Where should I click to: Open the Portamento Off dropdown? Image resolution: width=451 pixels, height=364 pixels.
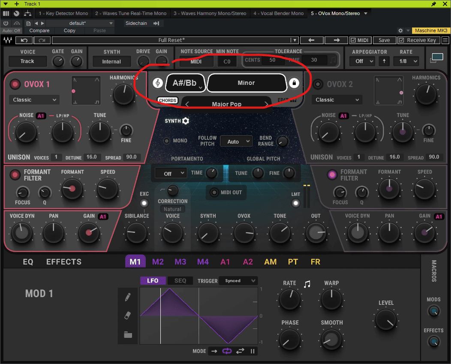(x=171, y=174)
